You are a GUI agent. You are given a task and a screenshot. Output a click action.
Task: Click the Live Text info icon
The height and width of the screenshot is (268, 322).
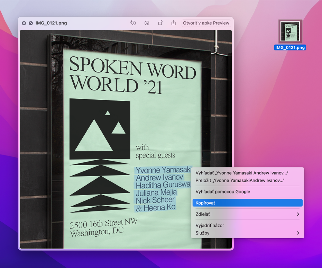133,23
